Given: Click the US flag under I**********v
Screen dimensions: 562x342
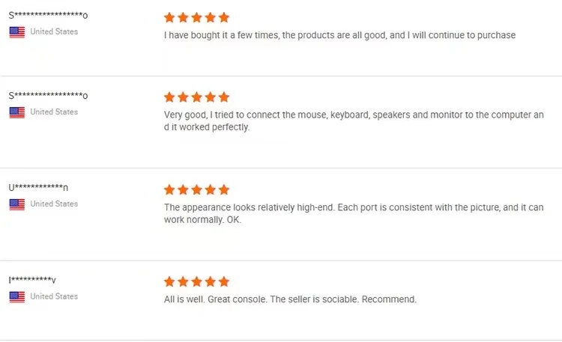Looking at the screenshot, I should coord(16,297).
